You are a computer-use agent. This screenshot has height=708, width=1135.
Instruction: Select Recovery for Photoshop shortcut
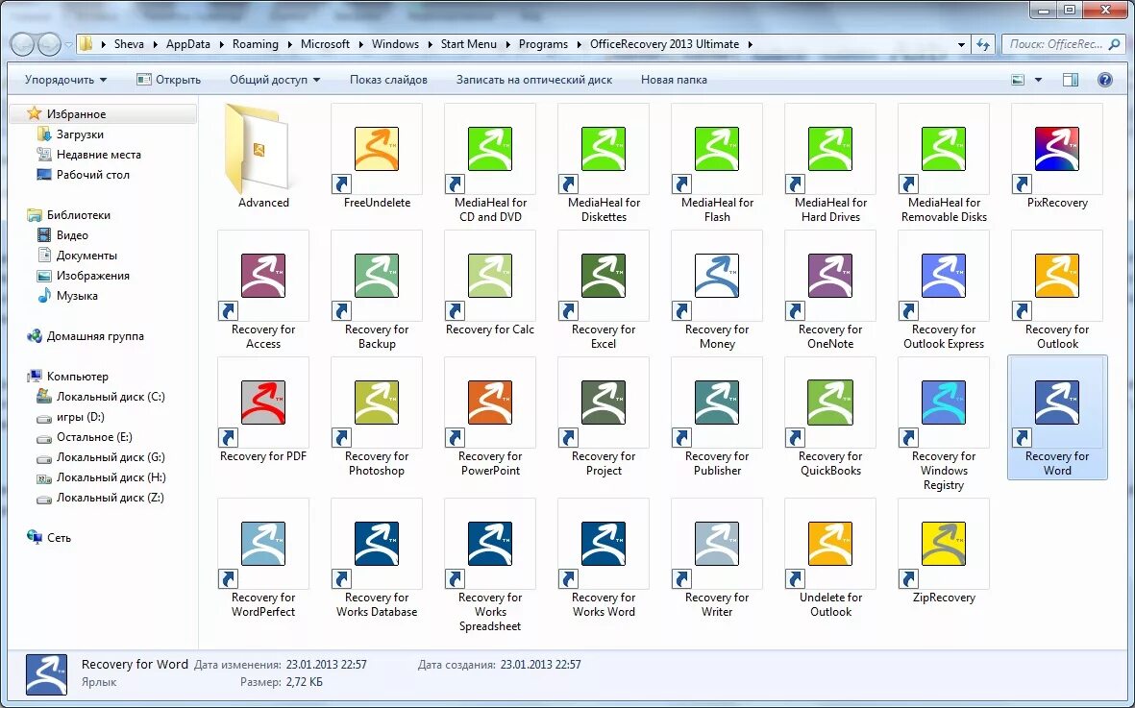[x=377, y=417]
